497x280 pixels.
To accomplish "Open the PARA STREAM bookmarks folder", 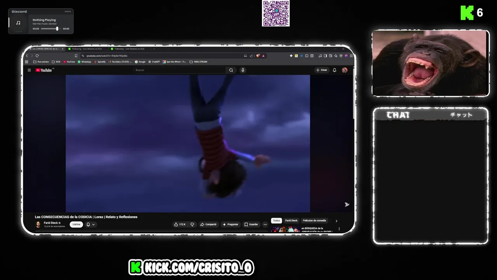I will point(198,62).
